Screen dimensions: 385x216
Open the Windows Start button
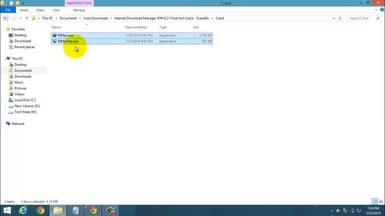pos(7,211)
